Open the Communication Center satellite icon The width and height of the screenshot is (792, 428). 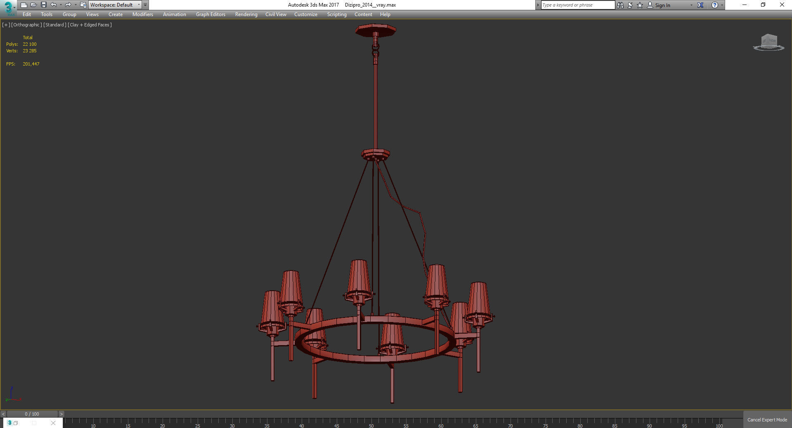[630, 5]
